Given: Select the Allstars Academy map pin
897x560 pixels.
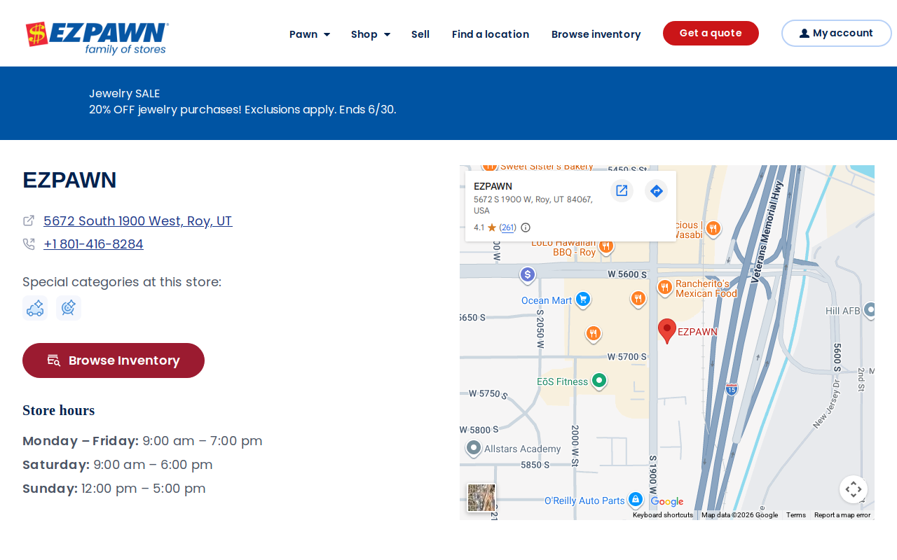Looking at the screenshot, I should click(474, 448).
